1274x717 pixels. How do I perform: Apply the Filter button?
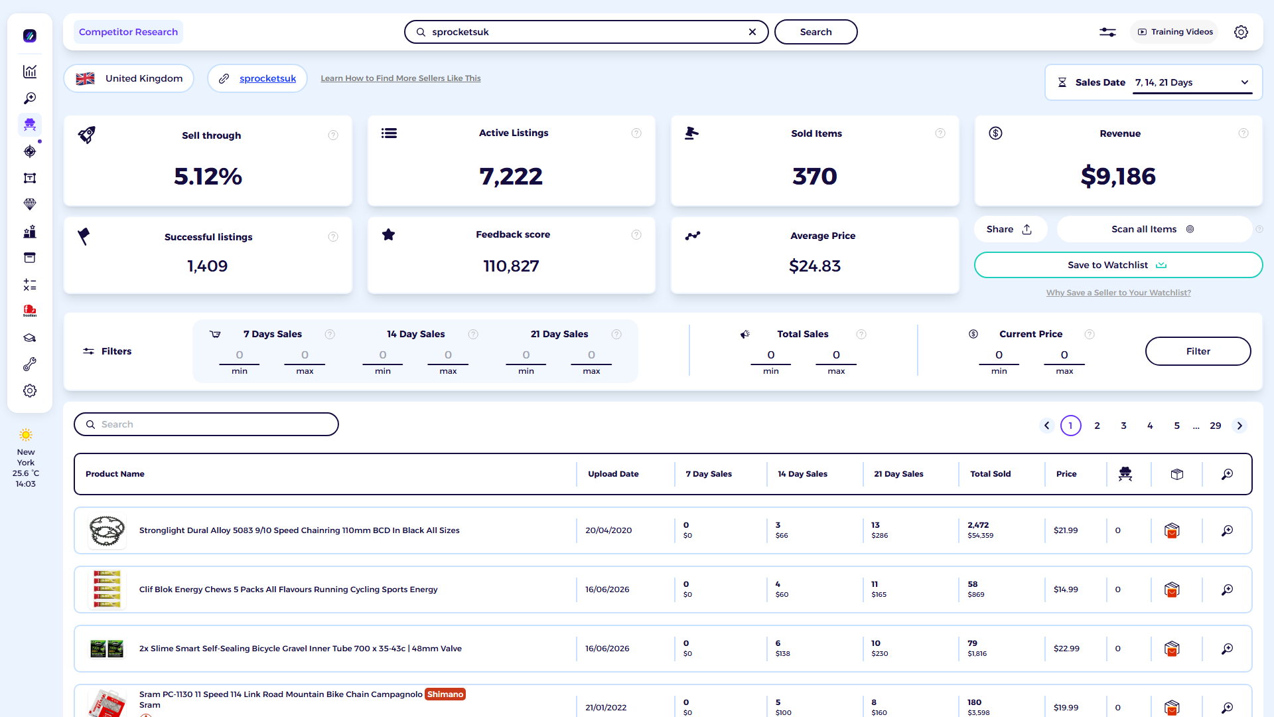1198,351
